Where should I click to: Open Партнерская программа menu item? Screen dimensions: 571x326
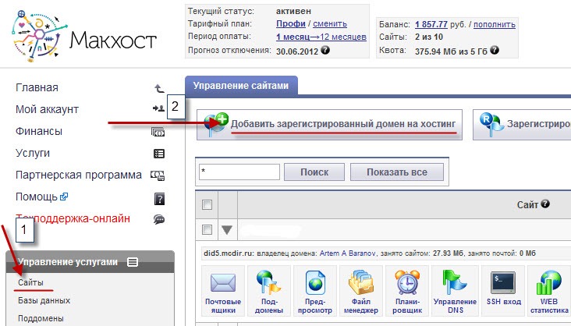(x=79, y=175)
